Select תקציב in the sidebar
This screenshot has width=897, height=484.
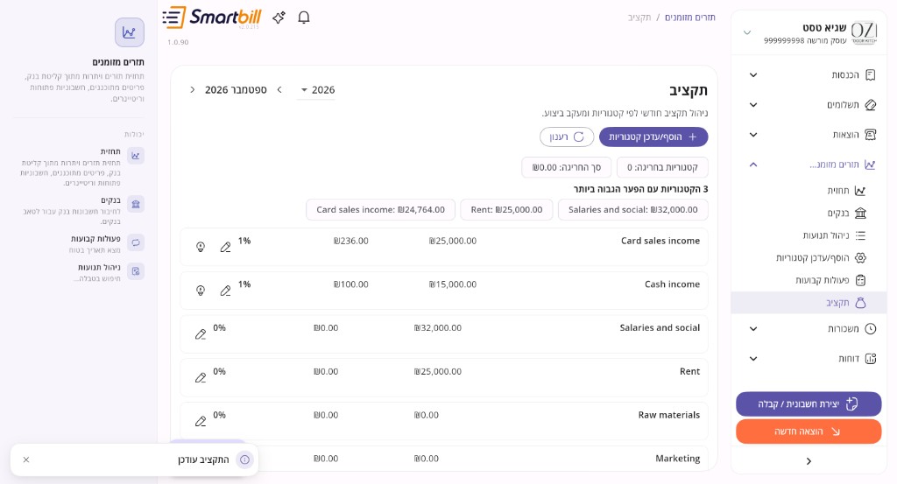click(809, 303)
